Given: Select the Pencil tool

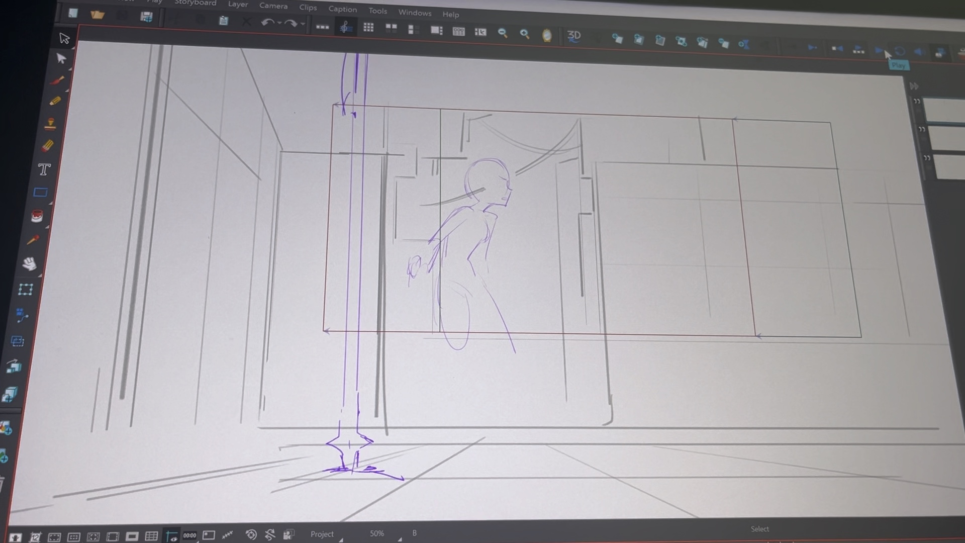Looking at the screenshot, I should click(x=54, y=102).
